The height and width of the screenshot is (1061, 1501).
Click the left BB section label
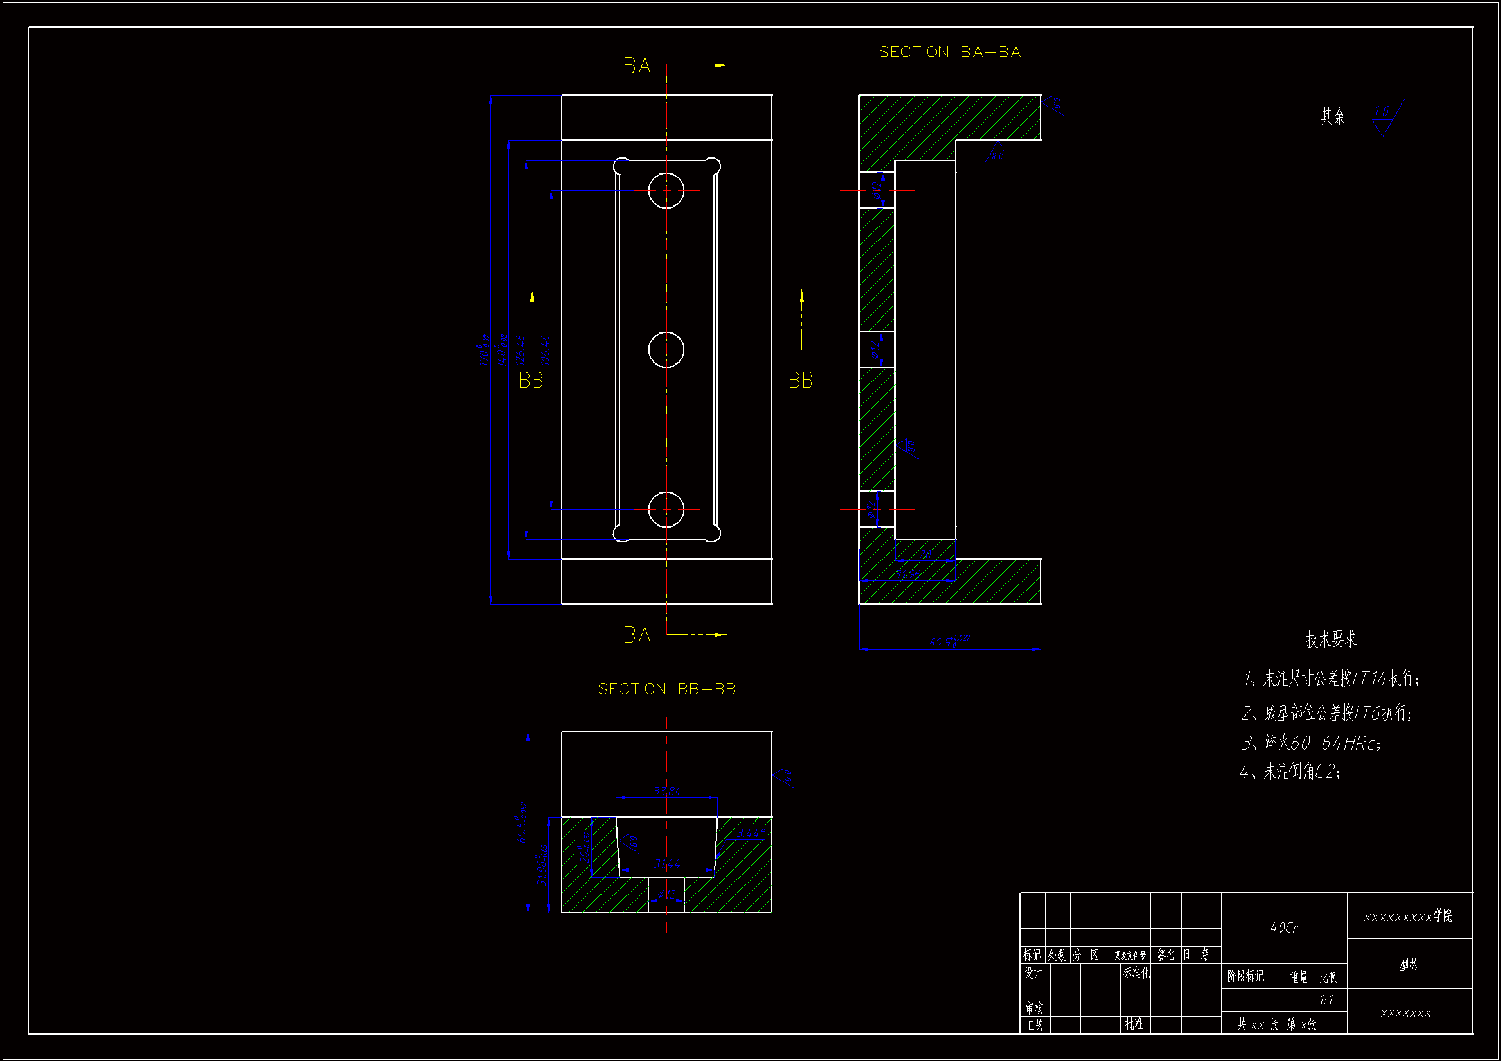[x=531, y=381]
